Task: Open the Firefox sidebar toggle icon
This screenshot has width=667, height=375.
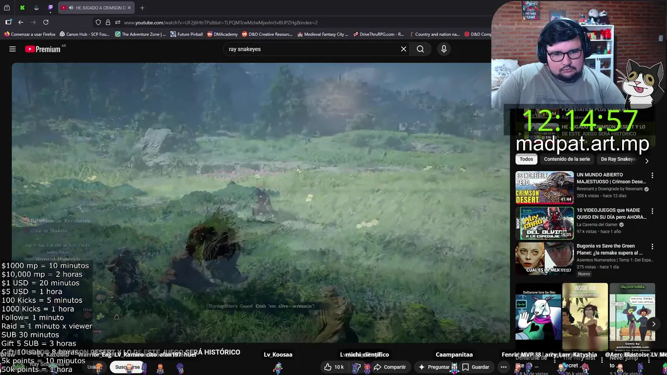Action: (8, 22)
